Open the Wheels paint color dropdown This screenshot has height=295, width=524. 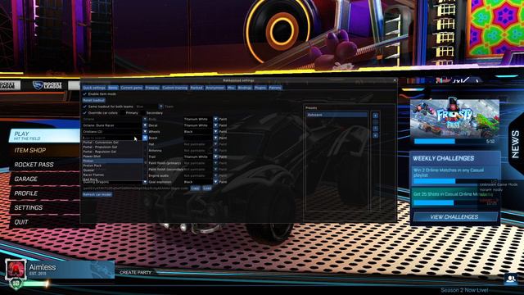(x=215, y=132)
